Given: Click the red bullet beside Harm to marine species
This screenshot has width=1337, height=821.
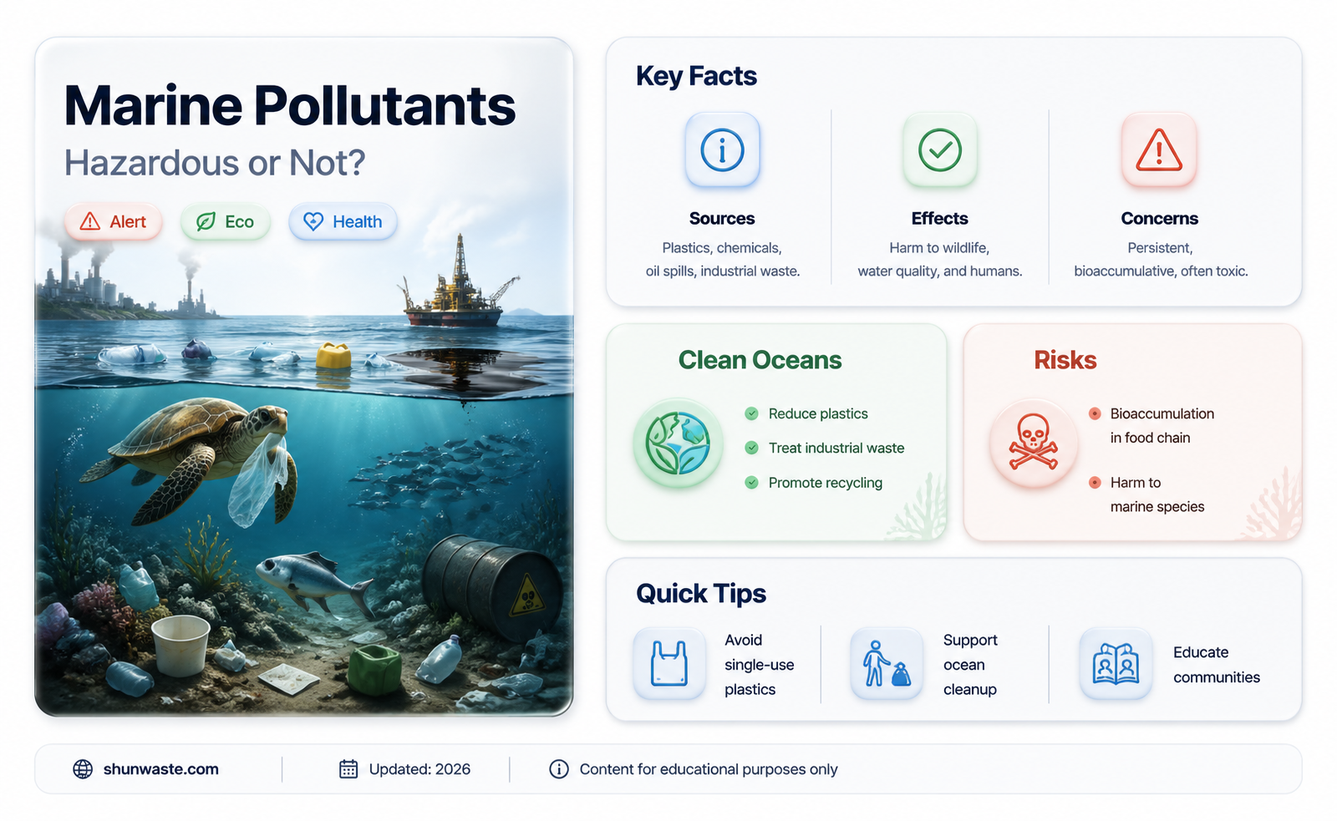Looking at the screenshot, I should click(1095, 483).
